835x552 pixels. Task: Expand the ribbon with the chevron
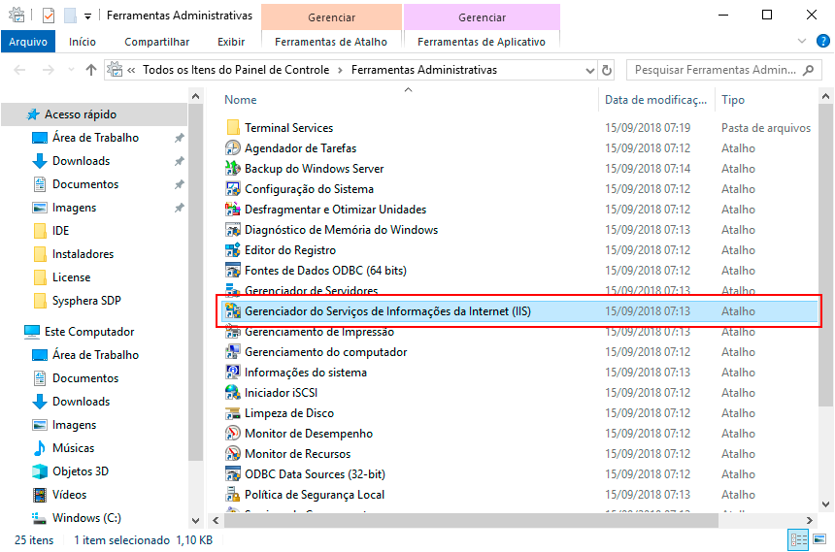pyautogui.click(x=801, y=41)
